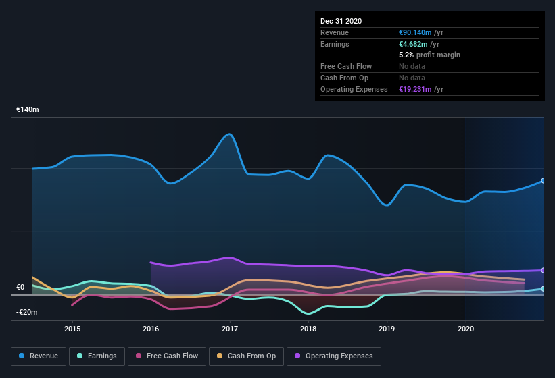Click the Dec 31 2020 tooltip date
Image resolution: width=555 pixels, height=378 pixels.
(x=341, y=21)
